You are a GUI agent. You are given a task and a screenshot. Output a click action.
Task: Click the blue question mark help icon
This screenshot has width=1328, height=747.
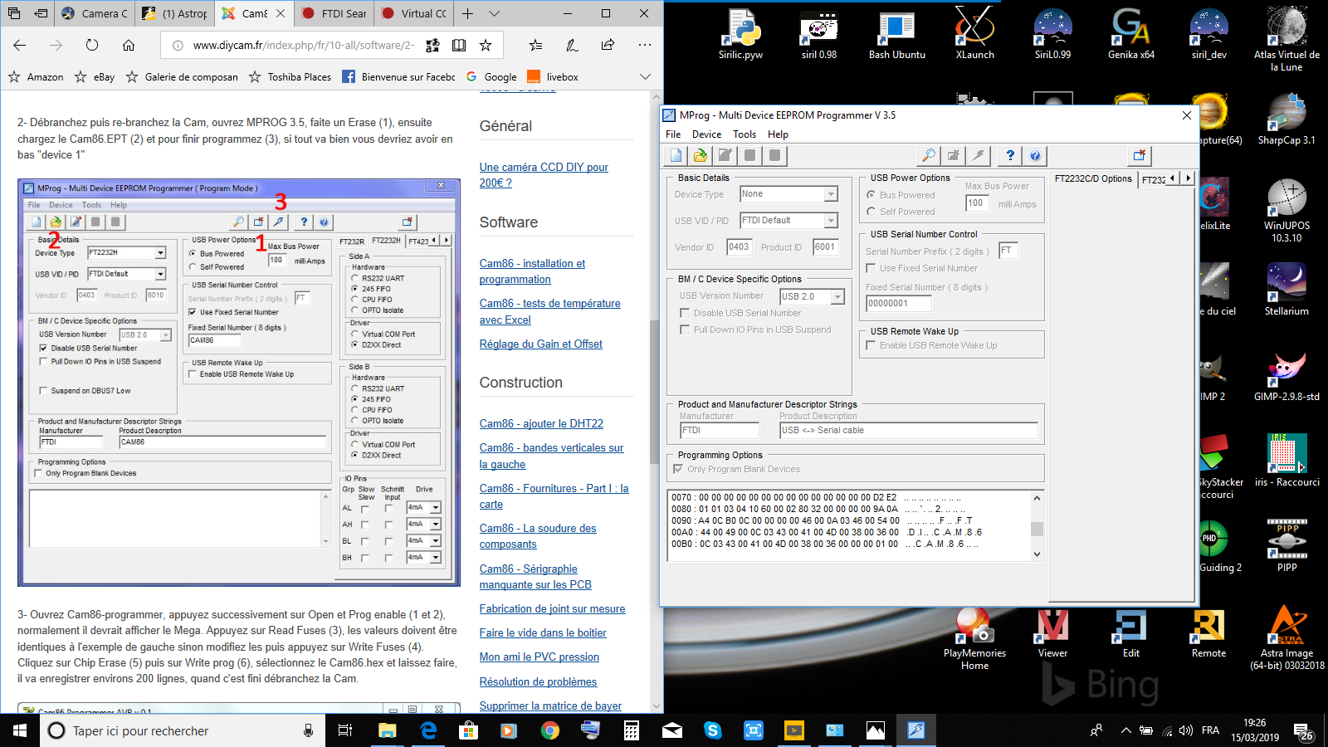(1010, 155)
